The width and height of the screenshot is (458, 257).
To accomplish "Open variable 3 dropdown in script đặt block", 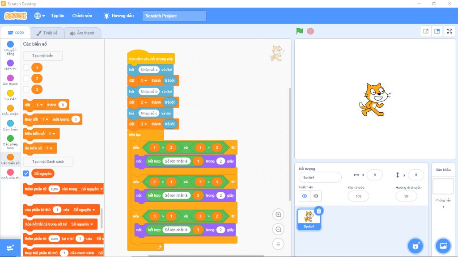I will tap(144, 124).
